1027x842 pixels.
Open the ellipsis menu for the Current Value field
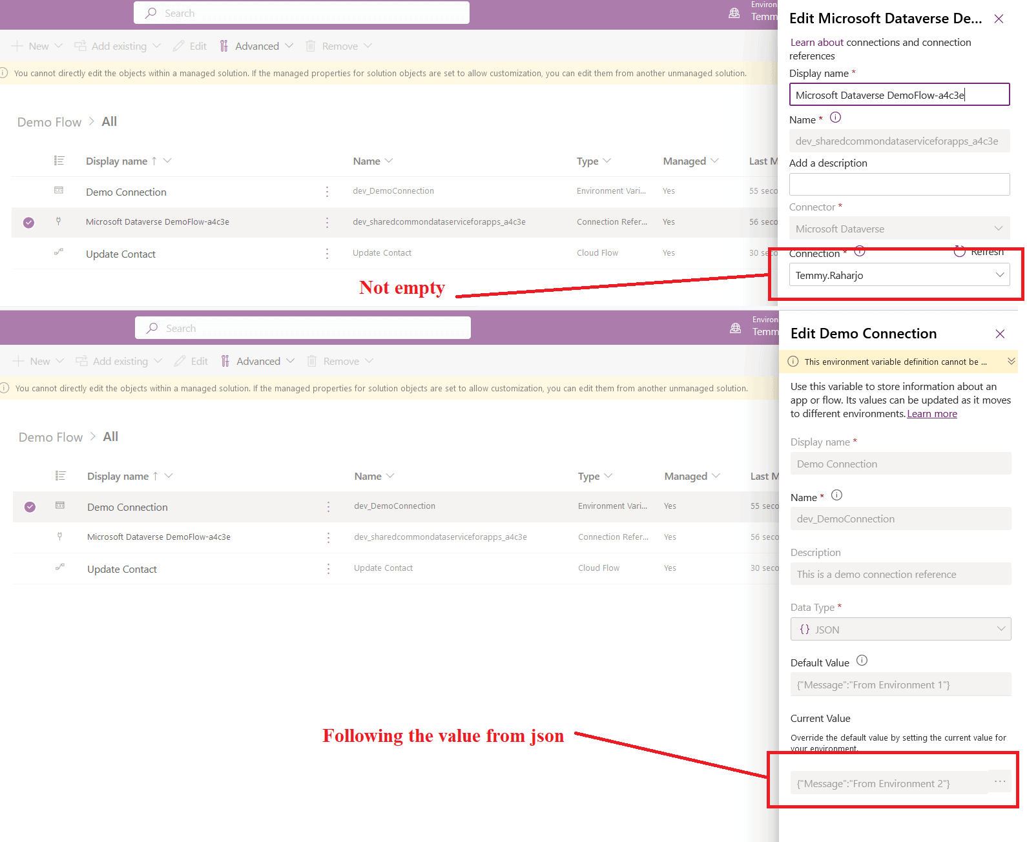point(1000,782)
